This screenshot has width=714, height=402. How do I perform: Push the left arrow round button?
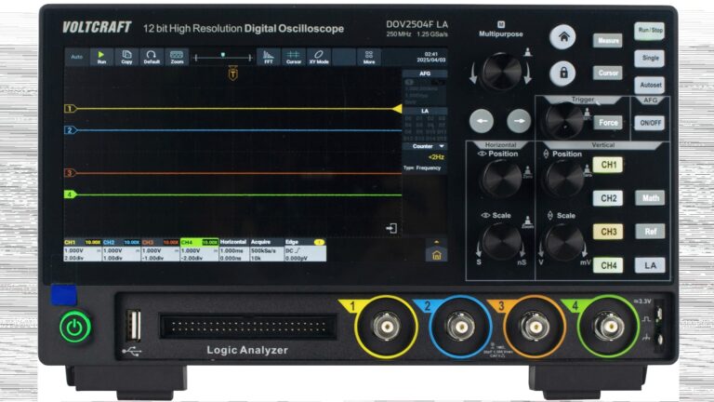click(482, 121)
